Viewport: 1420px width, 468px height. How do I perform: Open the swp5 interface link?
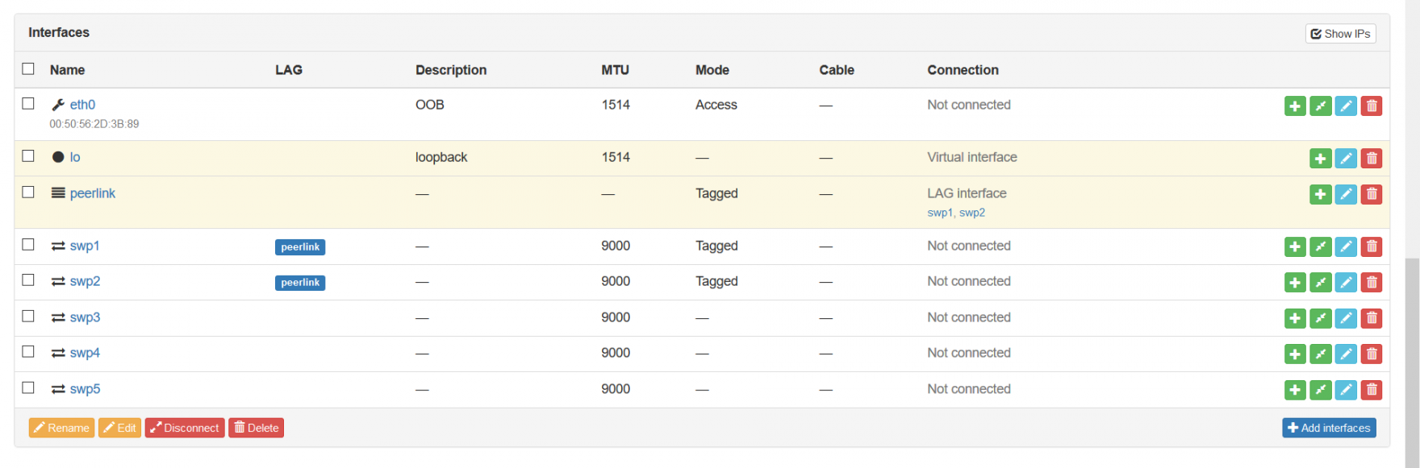click(85, 389)
